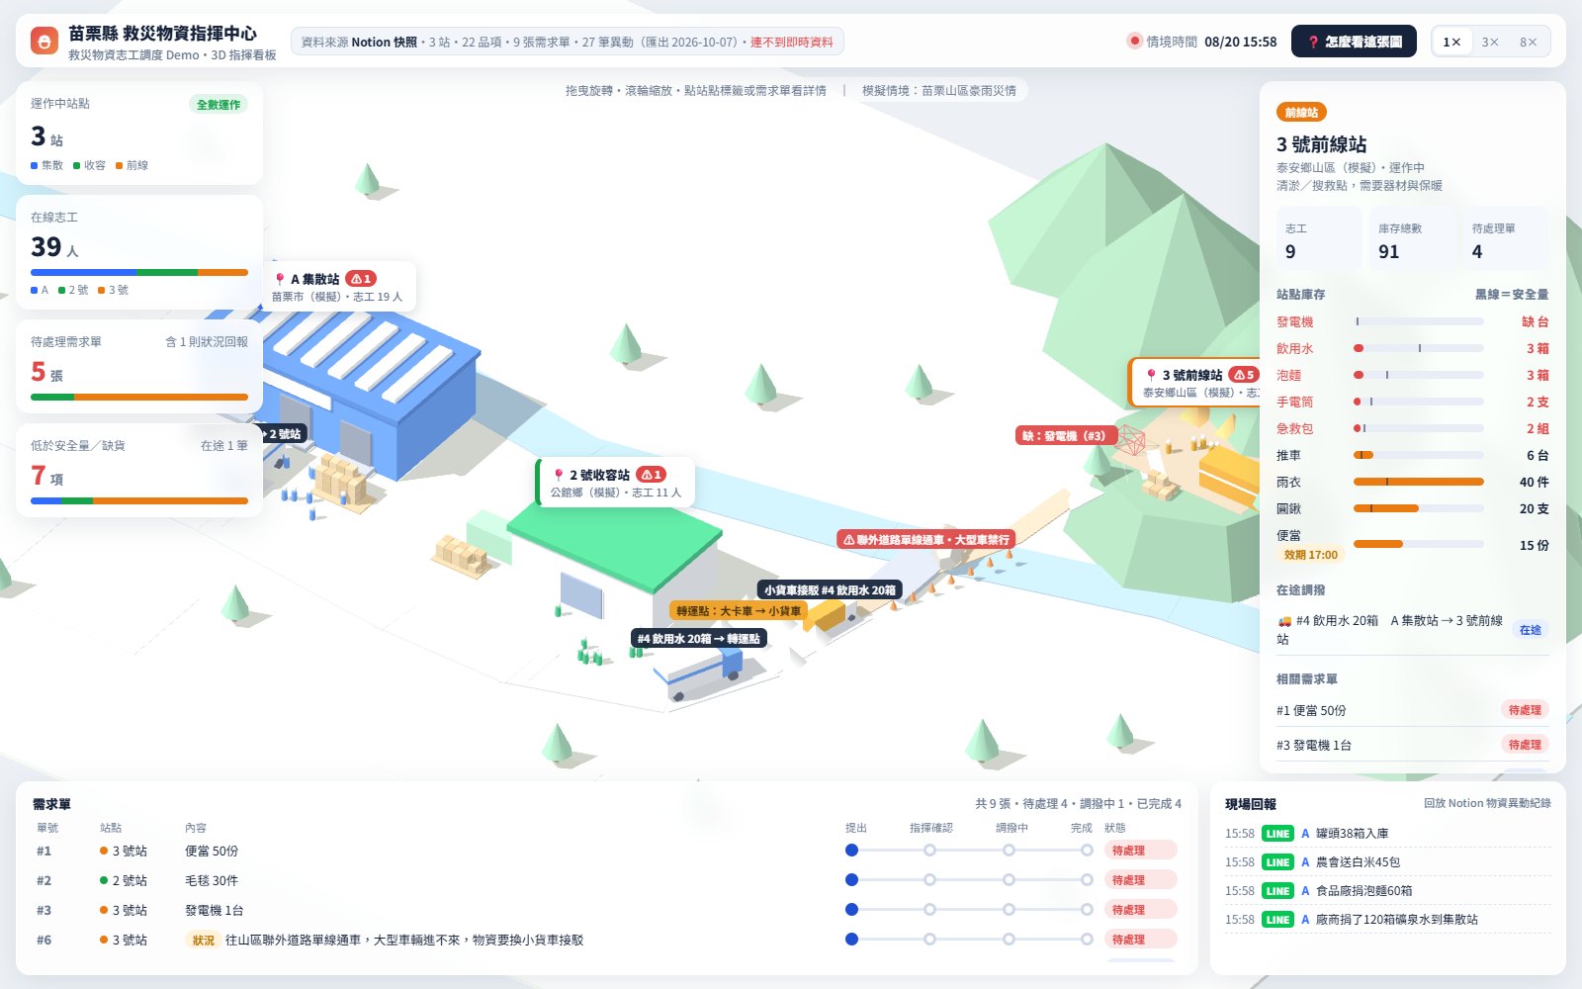
Task: Set playback speed to 8×
Action: point(1529,42)
